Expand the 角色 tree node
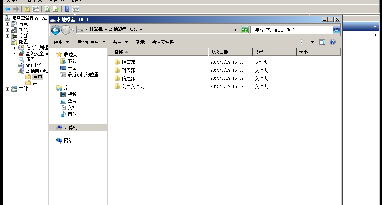The height and width of the screenshot is (205, 382). [7, 24]
